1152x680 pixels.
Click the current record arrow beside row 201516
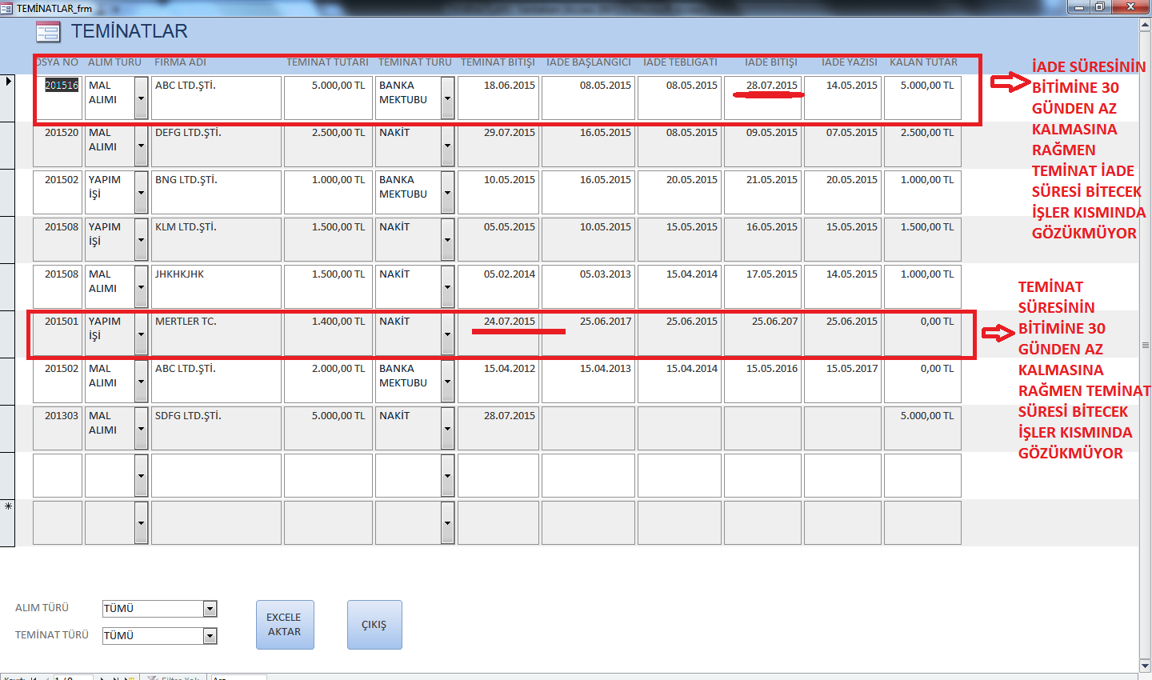click(x=8, y=82)
